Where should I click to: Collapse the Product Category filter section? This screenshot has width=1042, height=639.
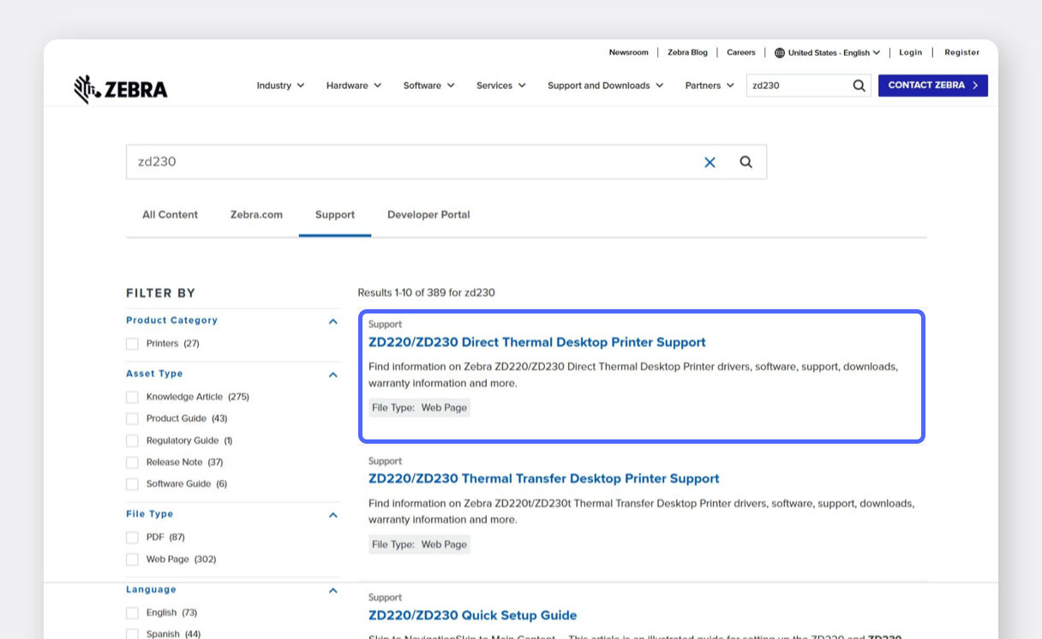[x=332, y=321]
